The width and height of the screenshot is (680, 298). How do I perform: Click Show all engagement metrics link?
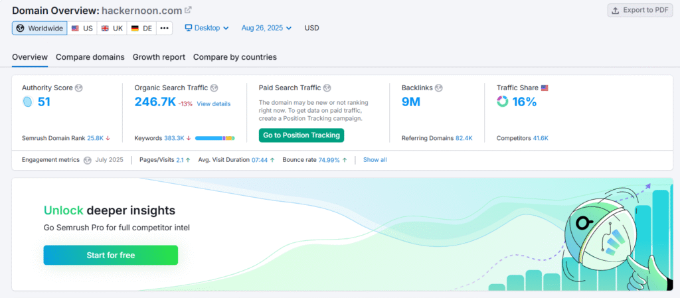375,160
